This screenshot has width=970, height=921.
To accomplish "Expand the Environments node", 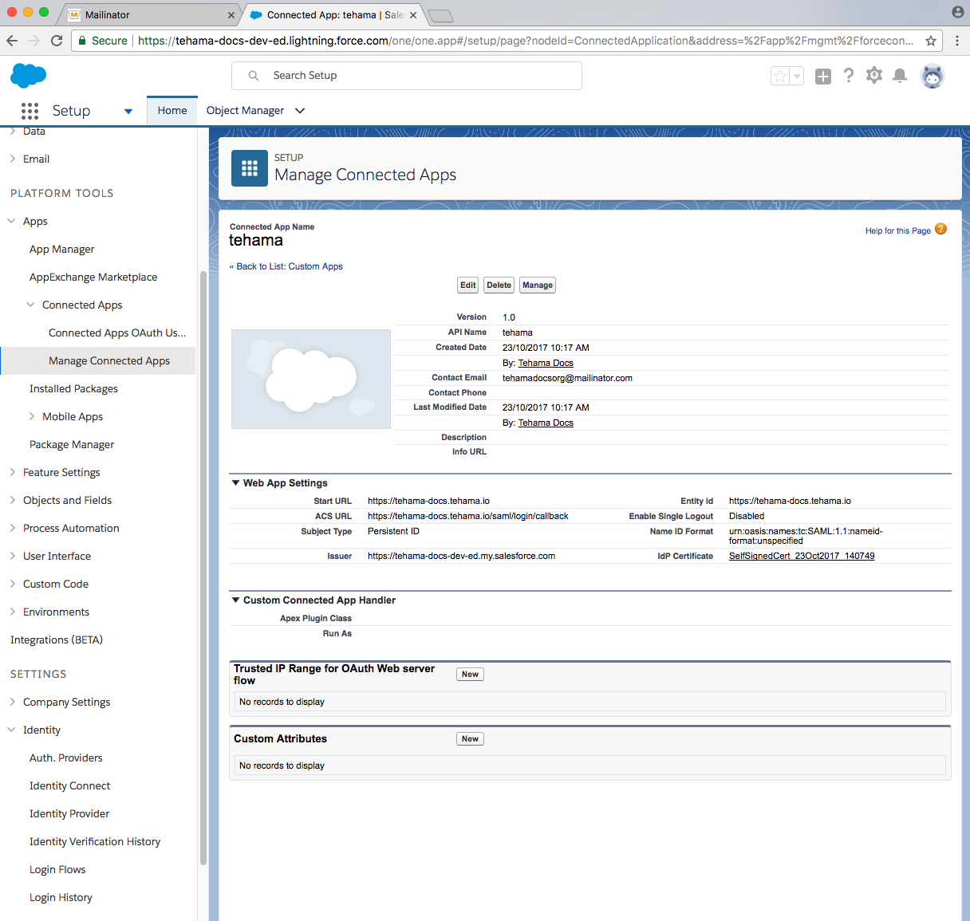I will (x=12, y=612).
